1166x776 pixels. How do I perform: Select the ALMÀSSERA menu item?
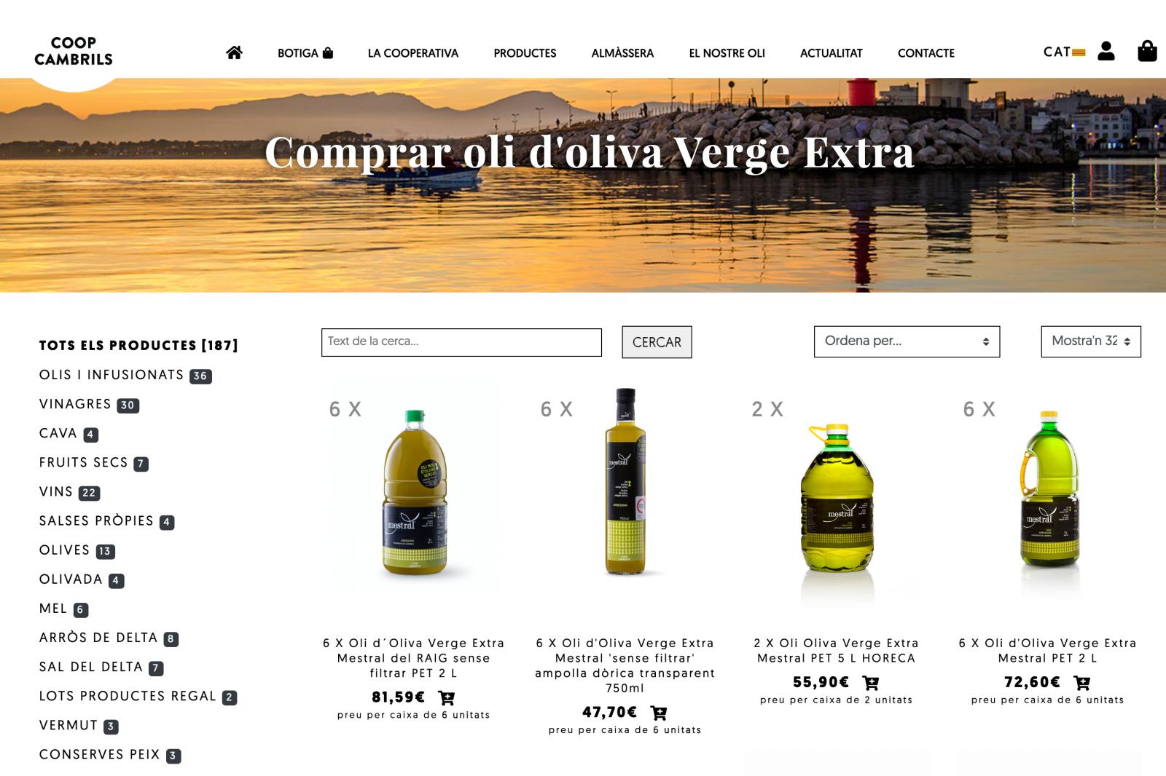coord(622,53)
